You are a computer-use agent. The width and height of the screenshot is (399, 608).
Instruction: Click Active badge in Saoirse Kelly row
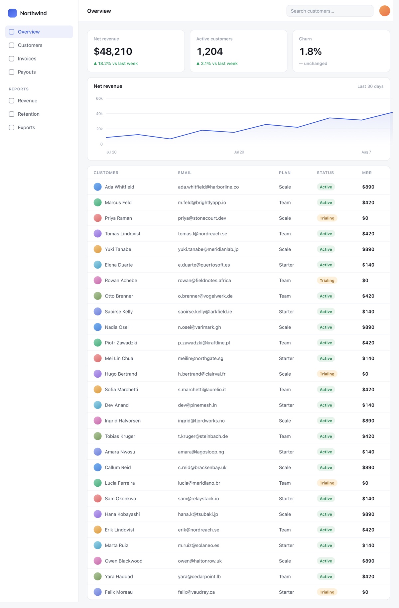[x=326, y=311]
